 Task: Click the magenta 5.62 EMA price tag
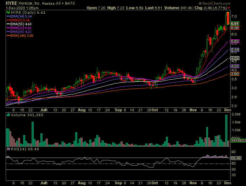(x=234, y=41)
